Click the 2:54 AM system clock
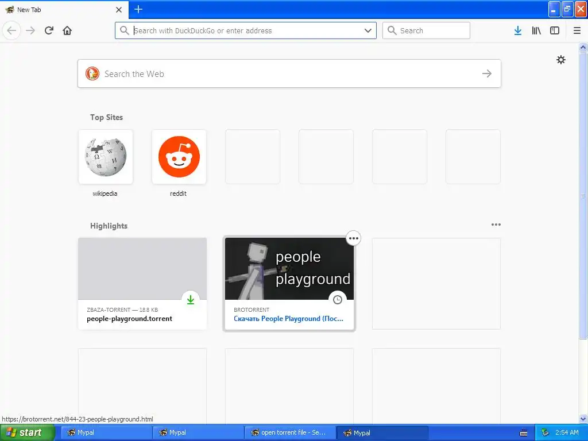Screen dimensions: 588x441 point(567,432)
